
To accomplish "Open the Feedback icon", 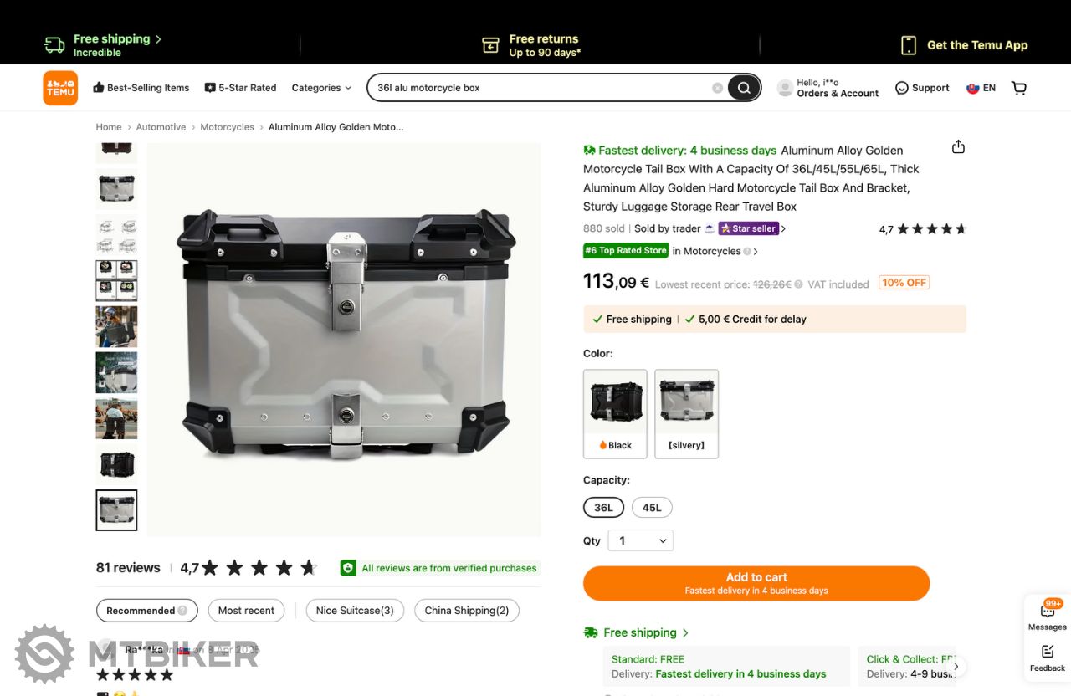I will pyautogui.click(x=1048, y=658).
